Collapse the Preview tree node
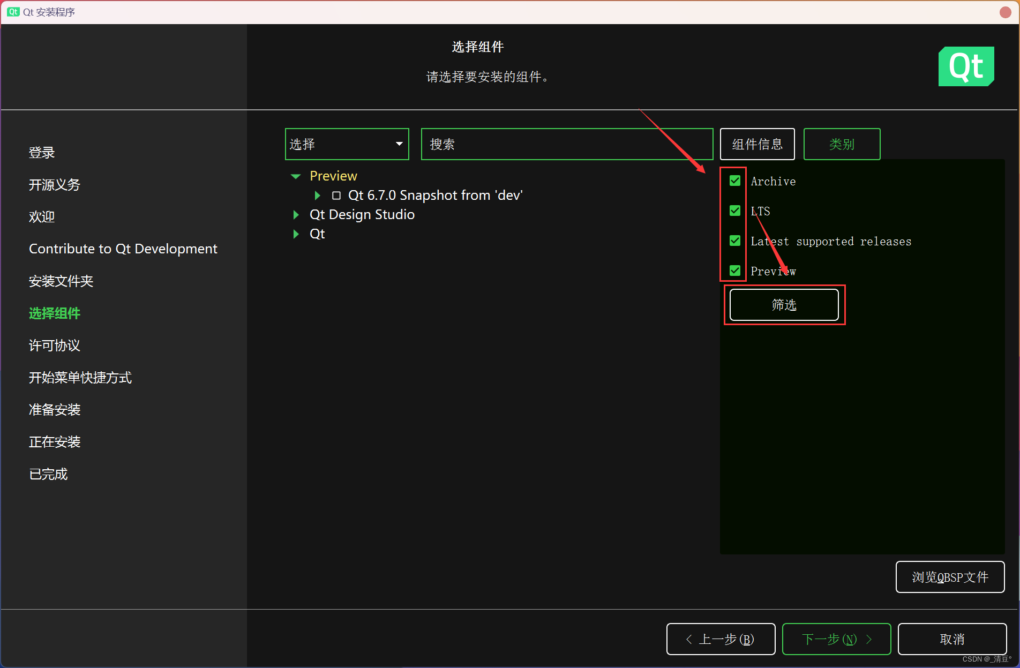Viewport: 1020px width, 668px height. 296,176
